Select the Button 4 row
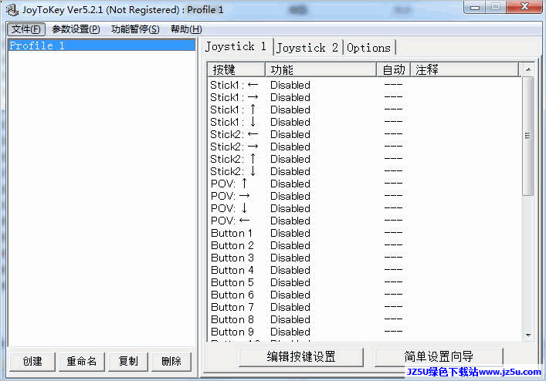 [365, 270]
